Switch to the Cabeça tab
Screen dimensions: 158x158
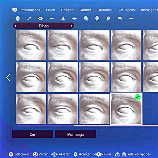85,10
